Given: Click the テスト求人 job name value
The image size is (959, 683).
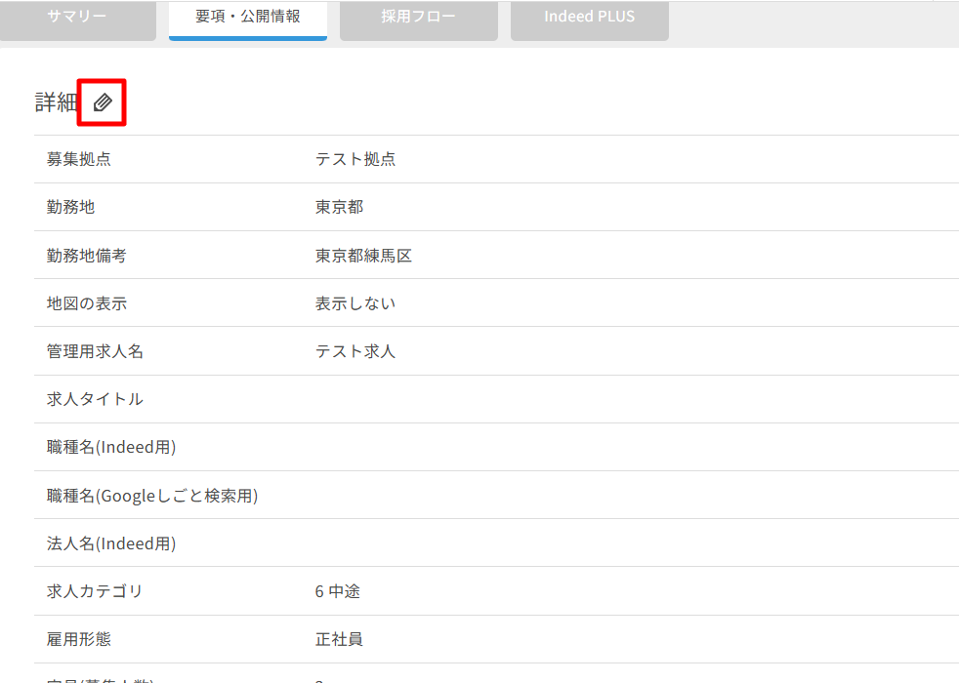Looking at the screenshot, I should click(x=355, y=351).
